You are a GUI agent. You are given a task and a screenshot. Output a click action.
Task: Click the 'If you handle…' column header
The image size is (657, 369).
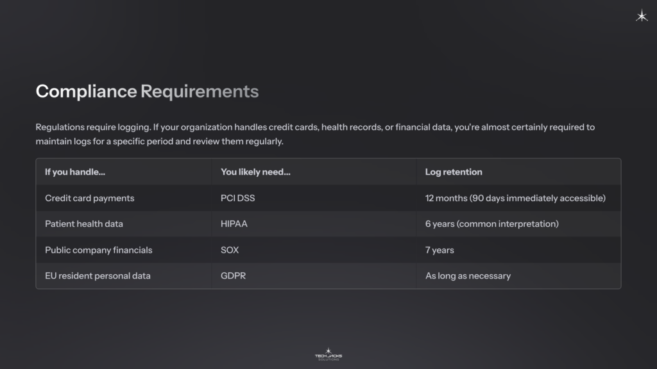tap(75, 172)
